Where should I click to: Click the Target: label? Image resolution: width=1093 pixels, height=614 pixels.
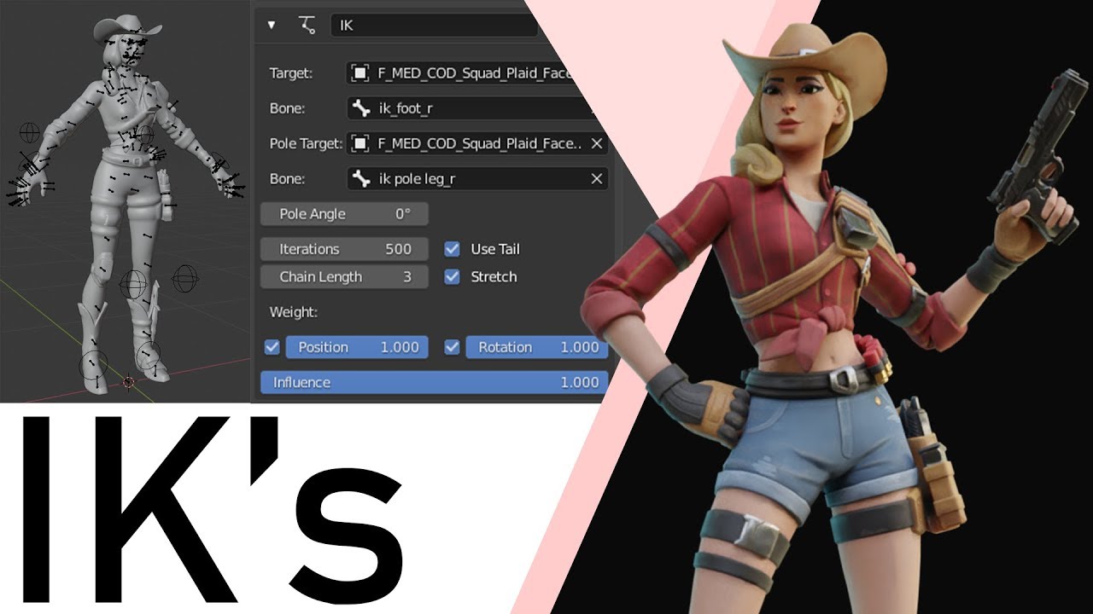click(291, 73)
